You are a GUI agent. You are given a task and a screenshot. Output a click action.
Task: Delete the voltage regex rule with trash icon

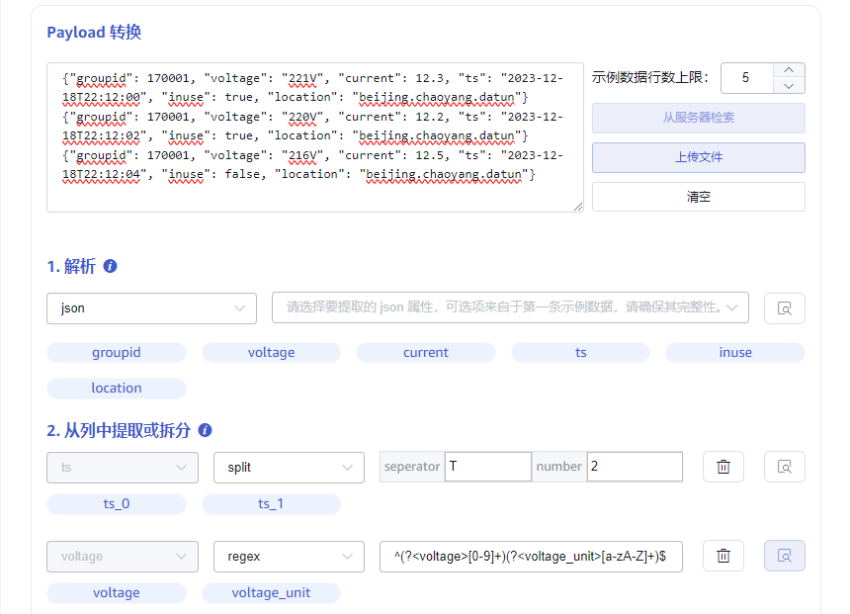pyautogui.click(x=722, y=556)
